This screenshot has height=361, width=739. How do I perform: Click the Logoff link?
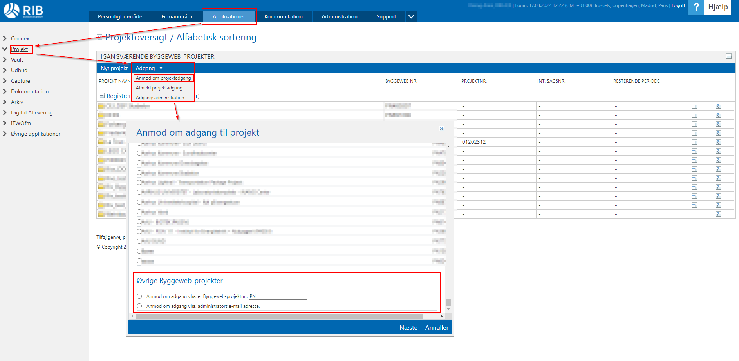click(678, 5)
